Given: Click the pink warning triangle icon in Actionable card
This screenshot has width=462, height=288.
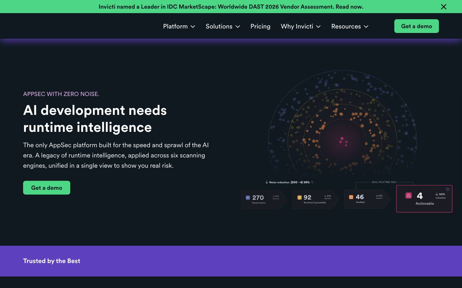Looking at the screenshot, I should tap(408, 195).
